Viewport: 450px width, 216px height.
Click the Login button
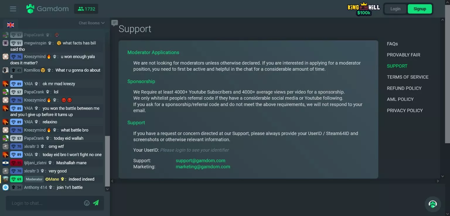(x=395, y=9)
